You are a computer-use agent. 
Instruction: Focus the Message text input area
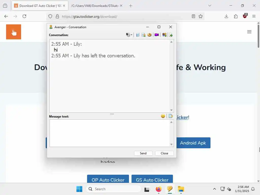point(109,133)
